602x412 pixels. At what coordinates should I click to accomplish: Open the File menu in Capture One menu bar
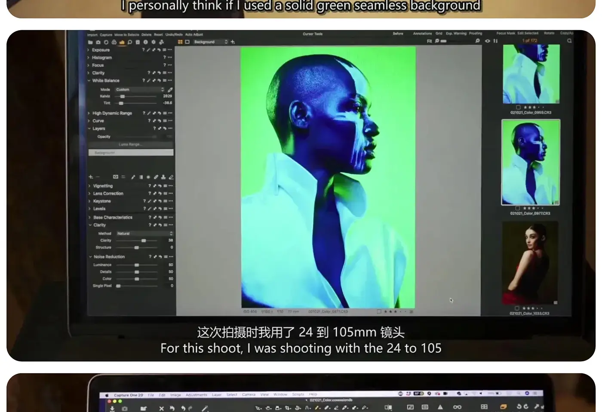point(151,395)
